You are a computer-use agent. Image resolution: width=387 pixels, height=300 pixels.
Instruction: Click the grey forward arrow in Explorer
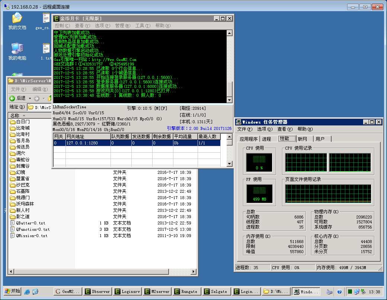[36, 99]
